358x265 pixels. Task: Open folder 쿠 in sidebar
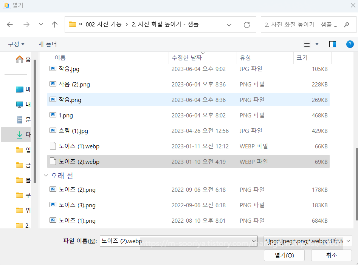pyautogui.click(x=23, y=195)
